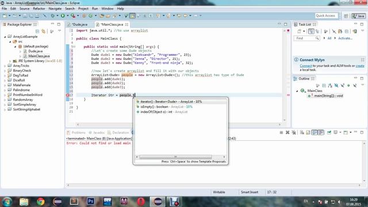Select the indexOf(Object o) proposal
The image size is (368, 207).
coord(181,112)
